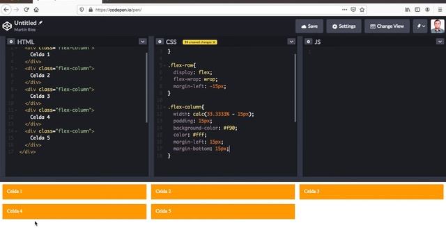The height and width of the screenshot is (250, 446).
Task: Click the Celda 5 orange preview box
Action: click(223, 211)
